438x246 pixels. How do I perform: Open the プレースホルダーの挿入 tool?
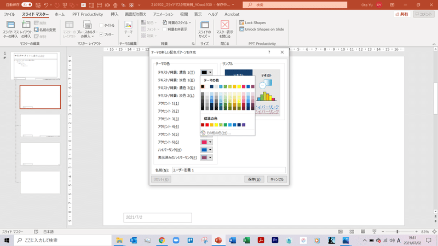point(87,30)
